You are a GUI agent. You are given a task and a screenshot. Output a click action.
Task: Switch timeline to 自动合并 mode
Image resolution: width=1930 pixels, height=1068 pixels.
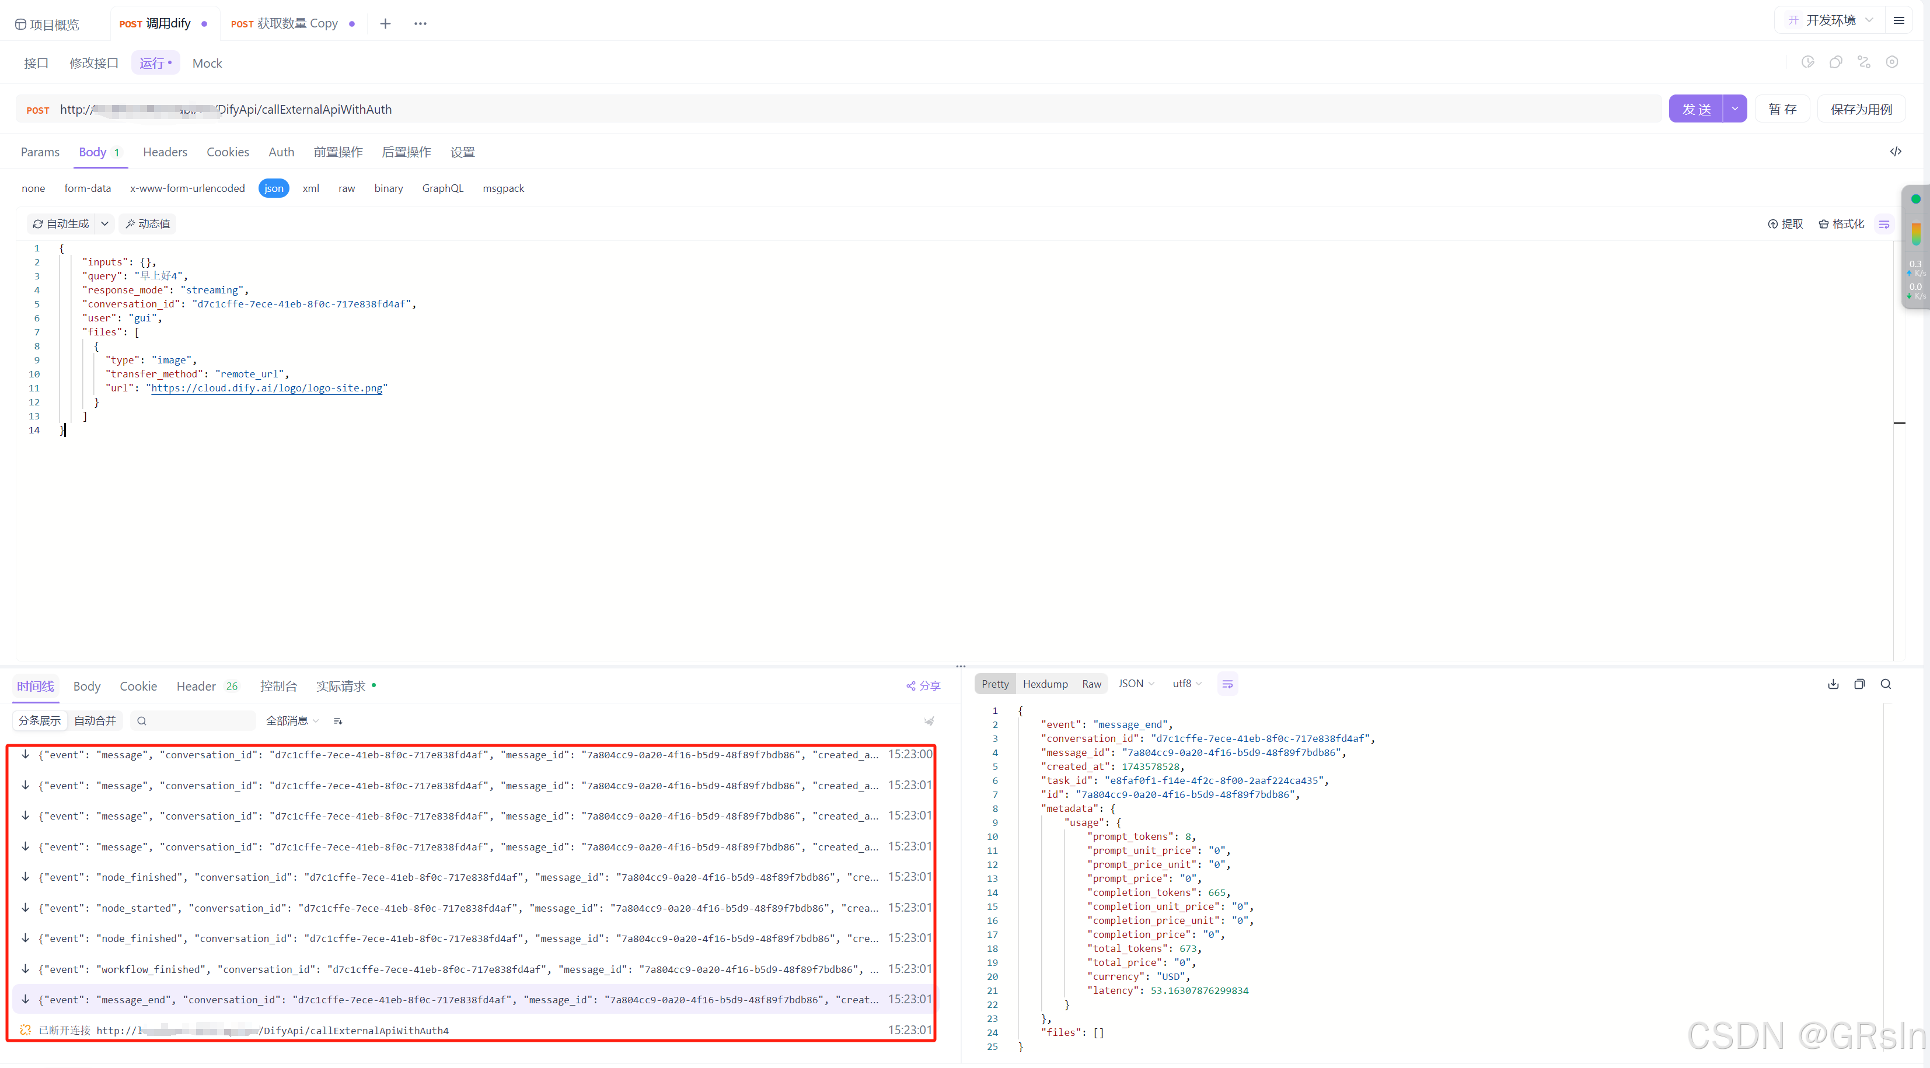point(95,722)
